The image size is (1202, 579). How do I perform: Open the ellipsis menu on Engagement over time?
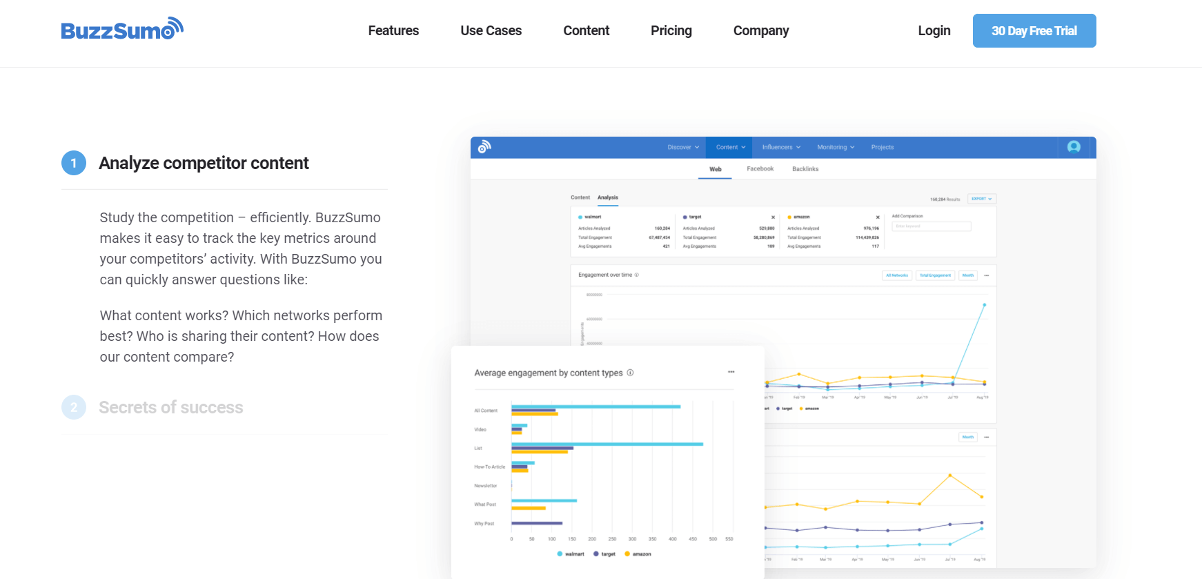tap(987, 275)
